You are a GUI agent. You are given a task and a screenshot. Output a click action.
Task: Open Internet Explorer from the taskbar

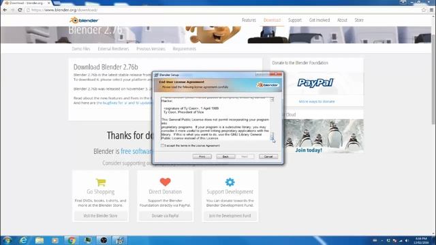point(23,240)
